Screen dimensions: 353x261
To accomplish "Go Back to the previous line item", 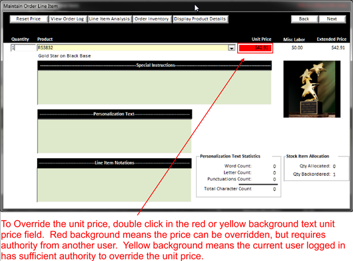I will click(x=304, y=19).
